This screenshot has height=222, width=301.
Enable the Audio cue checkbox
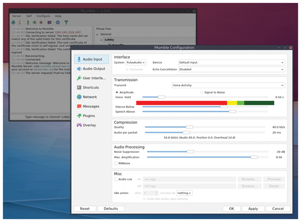click(115, 179)
